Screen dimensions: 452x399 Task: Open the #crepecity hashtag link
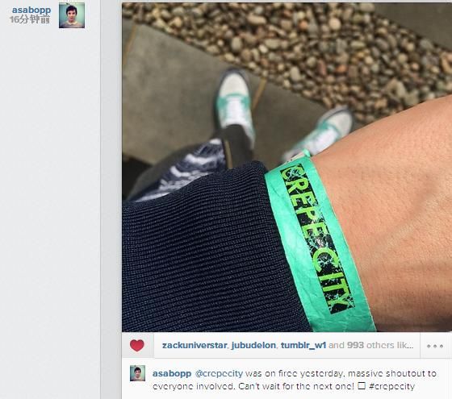(391, 386)
